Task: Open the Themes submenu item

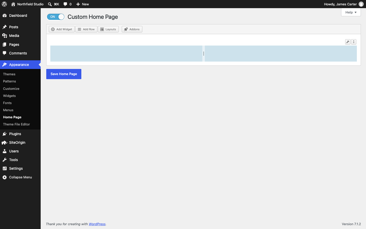Action: tap(20, 74)
